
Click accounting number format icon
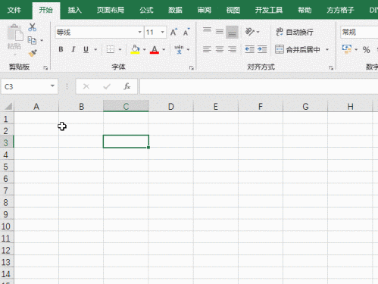coord(347,49)
